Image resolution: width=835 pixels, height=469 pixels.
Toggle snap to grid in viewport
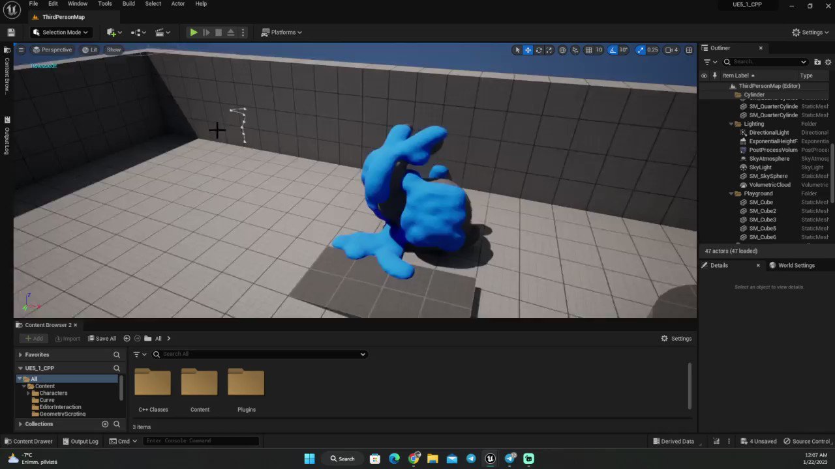point(588,50)
